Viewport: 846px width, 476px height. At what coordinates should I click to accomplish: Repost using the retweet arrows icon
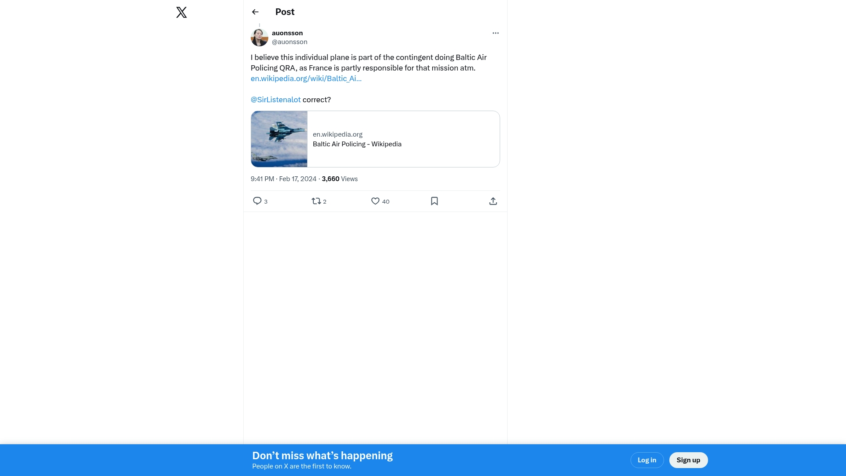(x=316, y=201)
